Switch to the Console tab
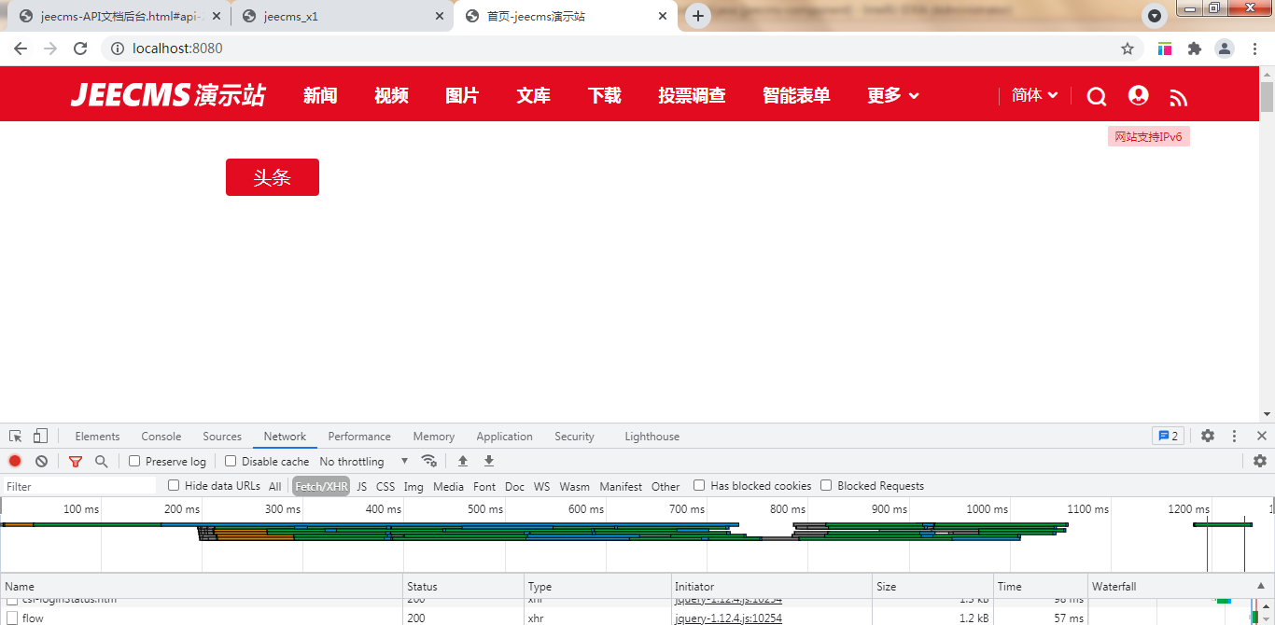Image resolution: width=1275 pixels, height=625 pixels. click(161, 436)
